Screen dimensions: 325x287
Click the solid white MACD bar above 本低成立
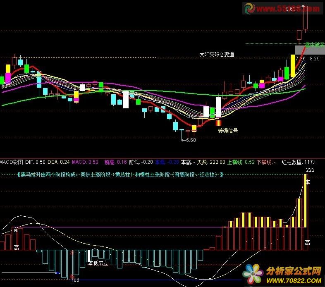tap(89, 256)
